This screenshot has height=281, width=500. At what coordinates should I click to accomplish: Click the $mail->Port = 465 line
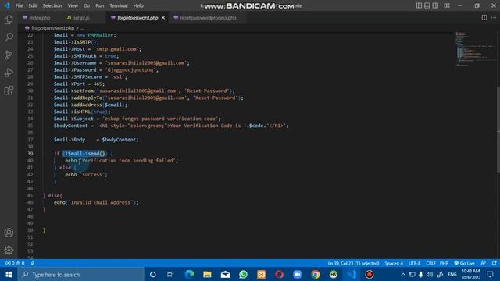click(x=79, y=84)
